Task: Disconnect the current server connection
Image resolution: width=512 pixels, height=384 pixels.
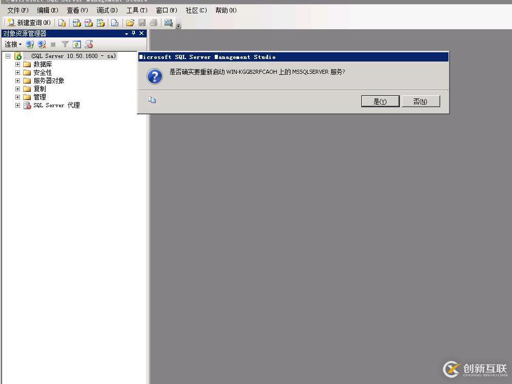Action: 41,44
